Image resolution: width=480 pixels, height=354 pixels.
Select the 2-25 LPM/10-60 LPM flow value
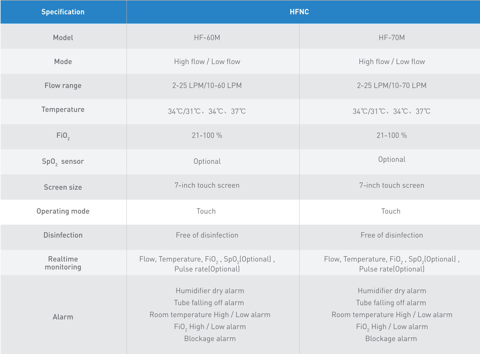pyautogui.click(x=207, y=86)
